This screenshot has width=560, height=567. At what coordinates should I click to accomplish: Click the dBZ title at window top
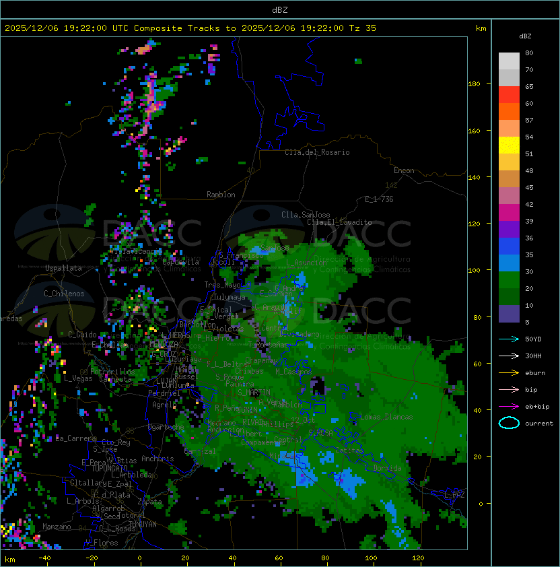point(280,9)
